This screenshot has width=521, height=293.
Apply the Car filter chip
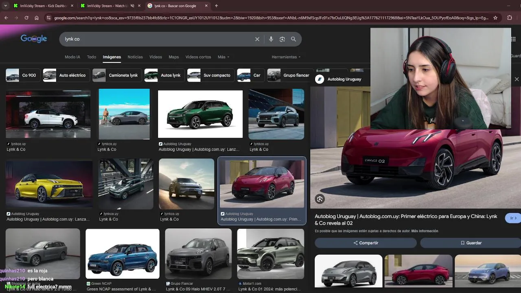250,75
